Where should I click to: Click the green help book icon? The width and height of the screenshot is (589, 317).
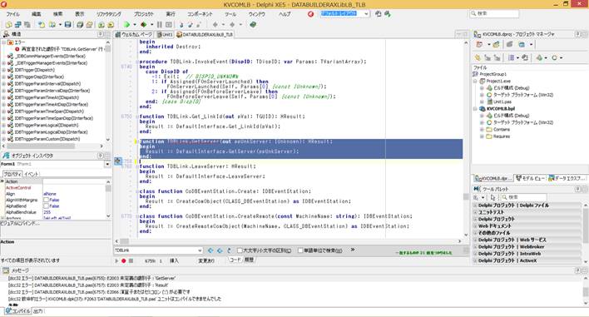[253, 25]
